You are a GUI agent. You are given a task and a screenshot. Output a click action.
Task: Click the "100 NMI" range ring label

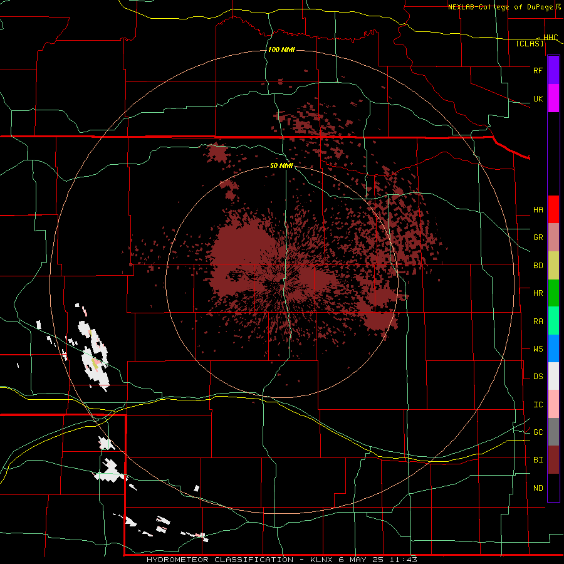click(281, 50)
